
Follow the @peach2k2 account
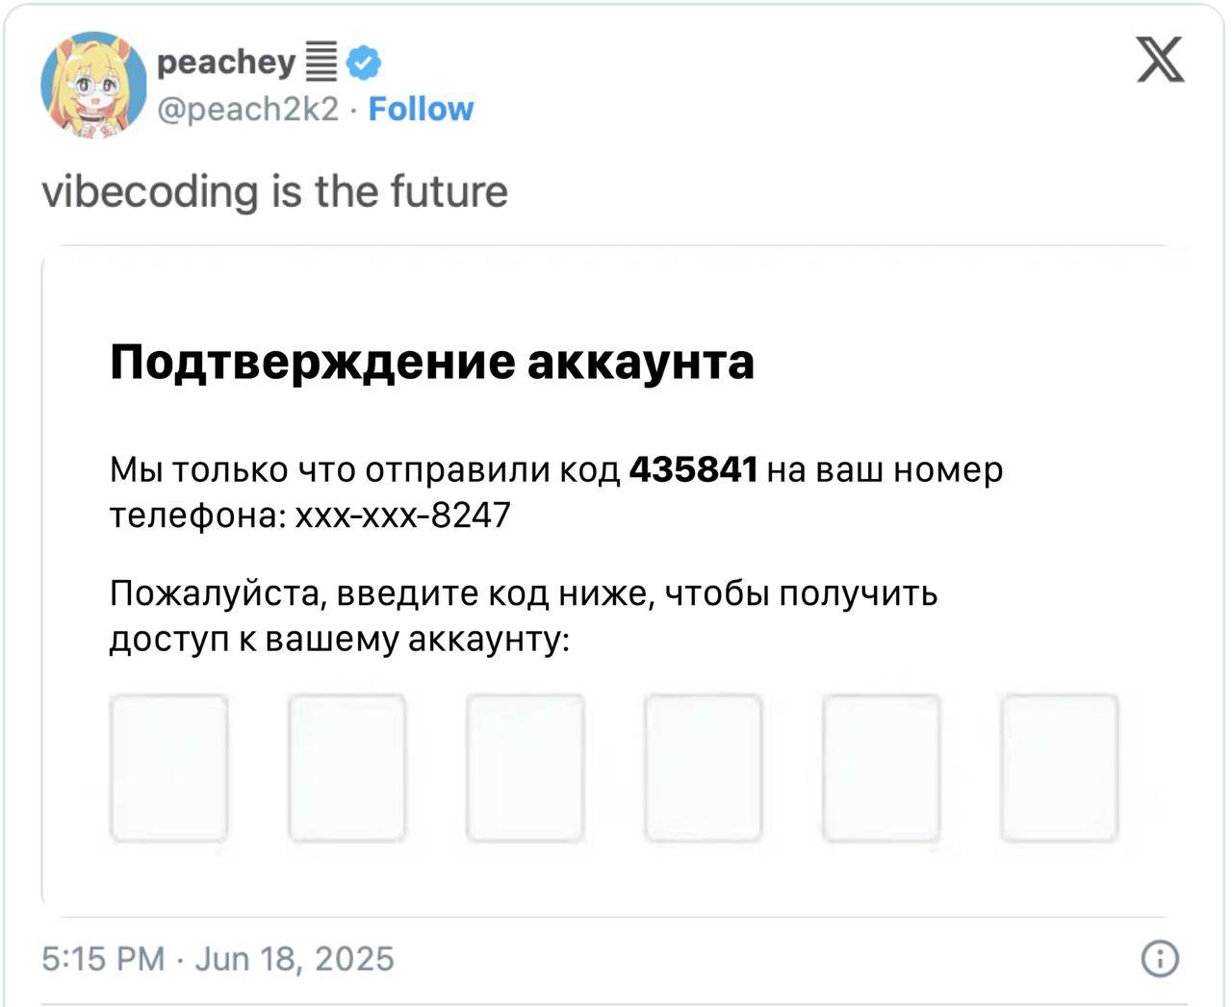coord(421,109)
